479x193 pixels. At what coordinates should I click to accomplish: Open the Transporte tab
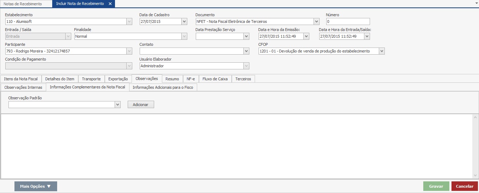91,79
